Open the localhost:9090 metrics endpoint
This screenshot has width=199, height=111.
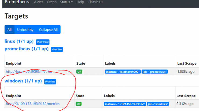[29, 72]
